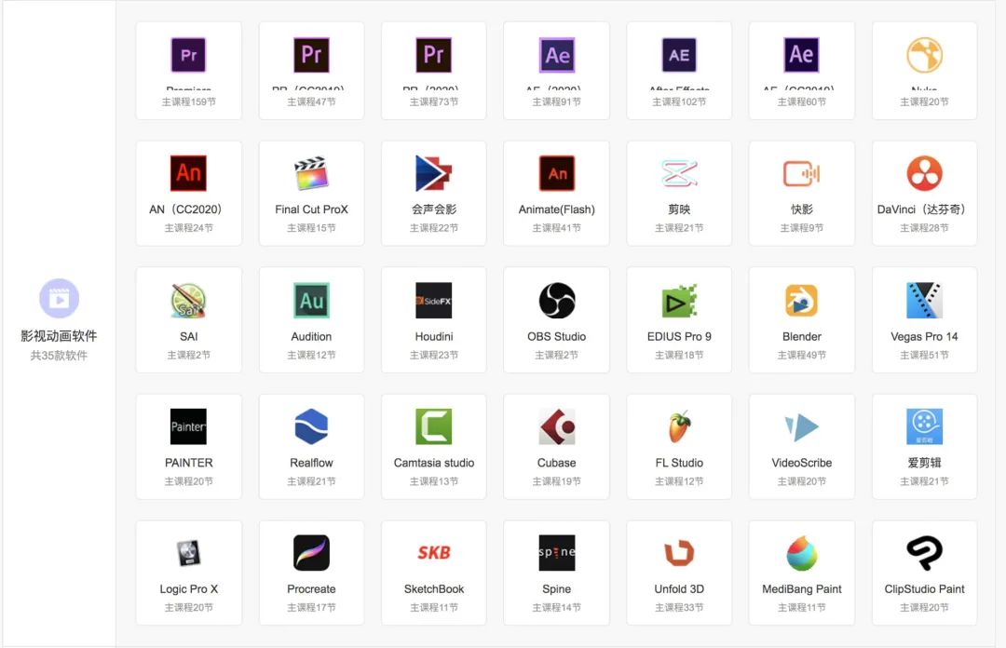Viewport: 1006px width, 648px height.
Task: Select the Camtasia studio green icon
Action: (x=434, y=426)
